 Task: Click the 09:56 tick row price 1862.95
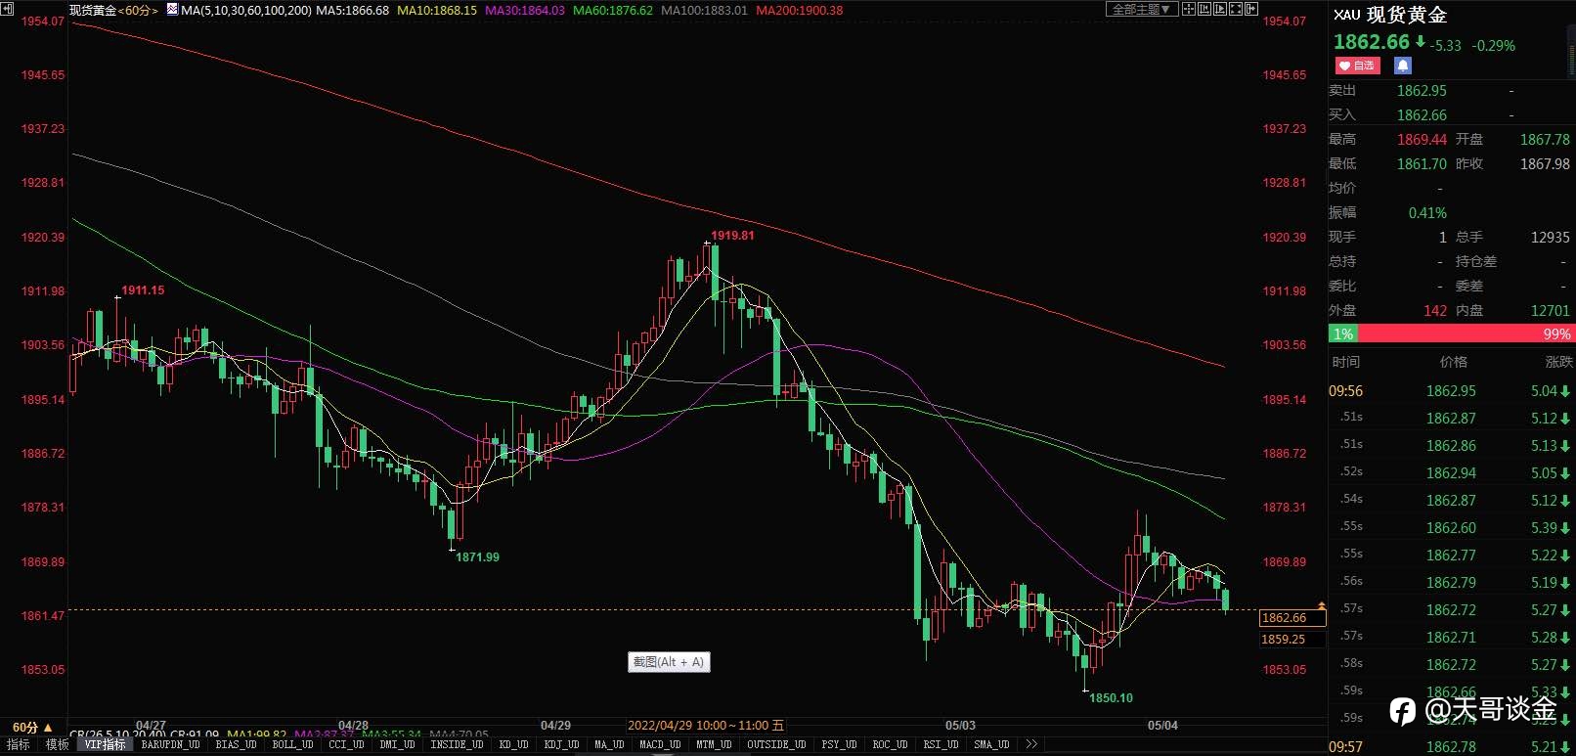coord(1451,391)
